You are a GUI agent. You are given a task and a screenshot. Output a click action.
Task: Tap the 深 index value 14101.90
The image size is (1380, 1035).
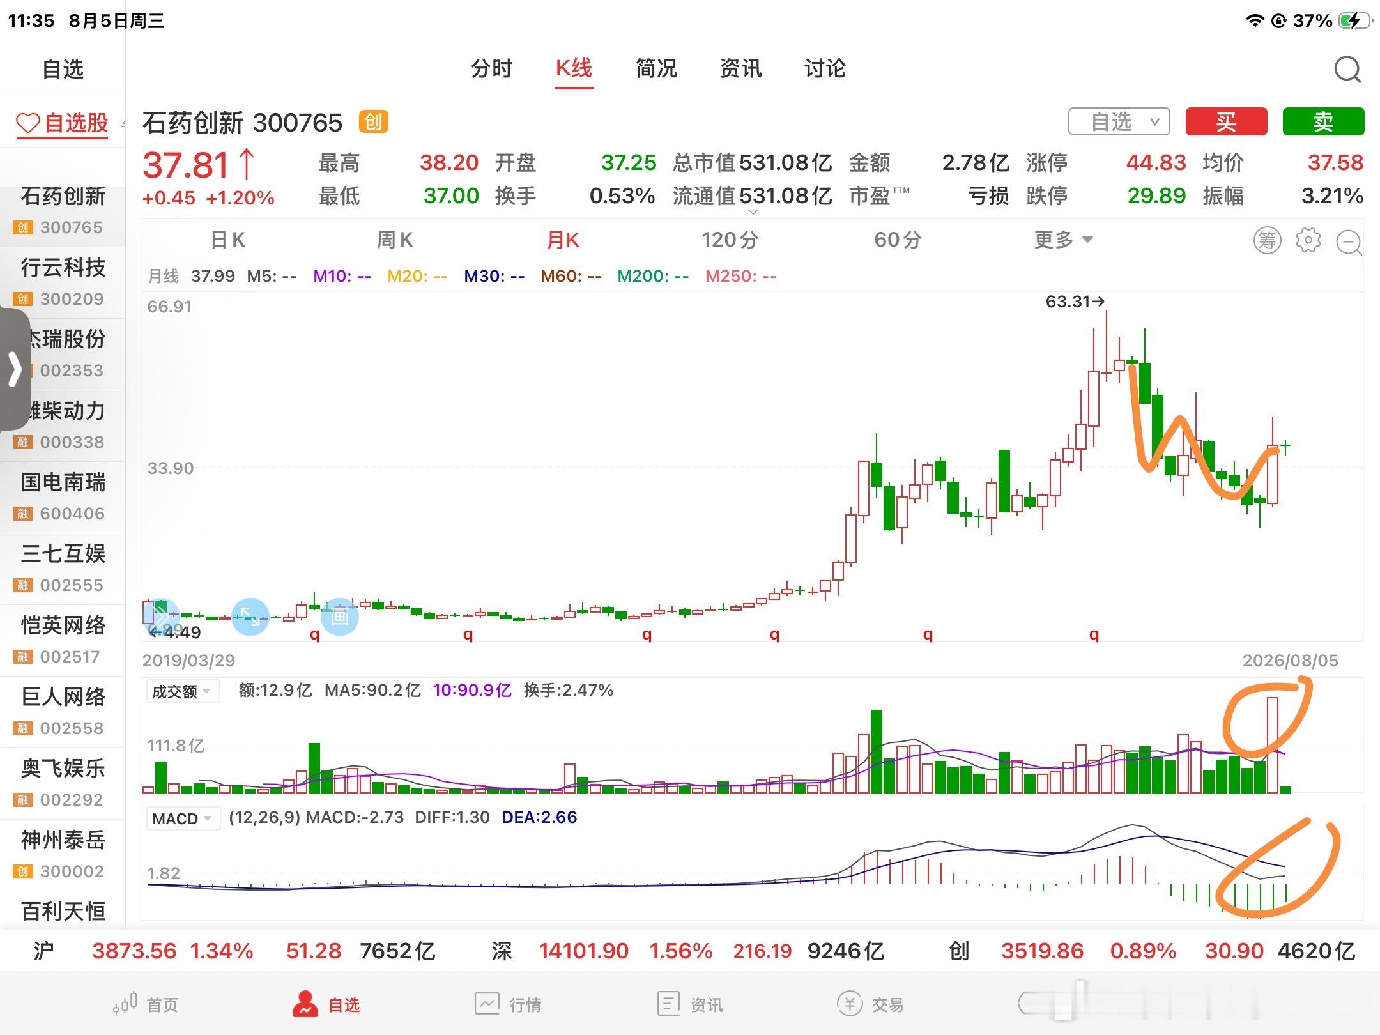[583, 951]
